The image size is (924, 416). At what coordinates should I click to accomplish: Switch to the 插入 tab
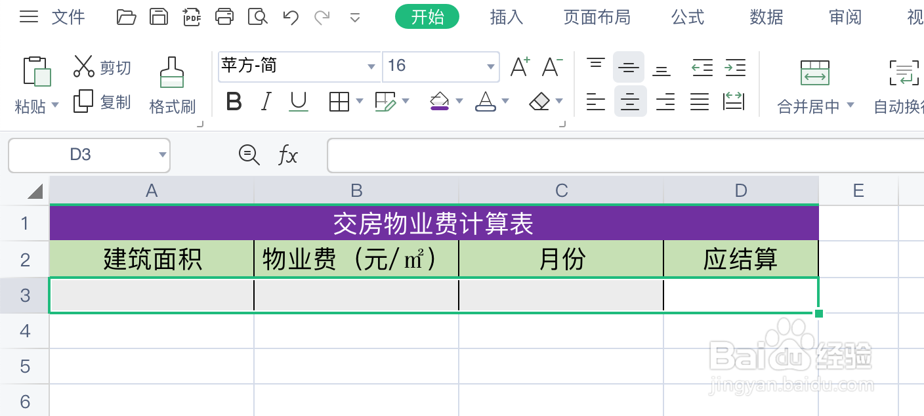point(507,17)
